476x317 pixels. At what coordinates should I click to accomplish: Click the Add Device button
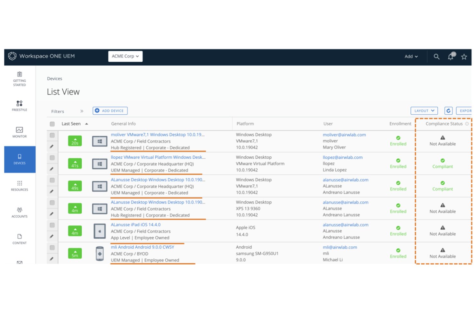point(110,111)
